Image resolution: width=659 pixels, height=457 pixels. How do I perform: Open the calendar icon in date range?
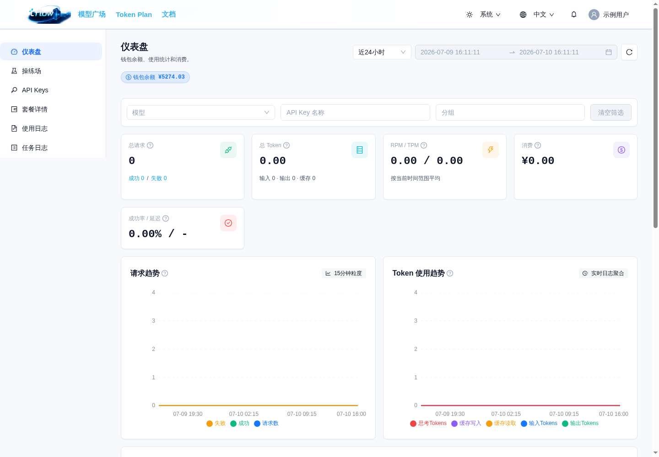click(609, 52)
